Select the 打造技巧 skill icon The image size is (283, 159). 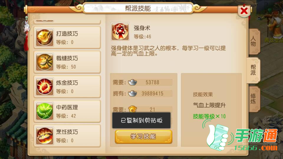pos(45,37)
